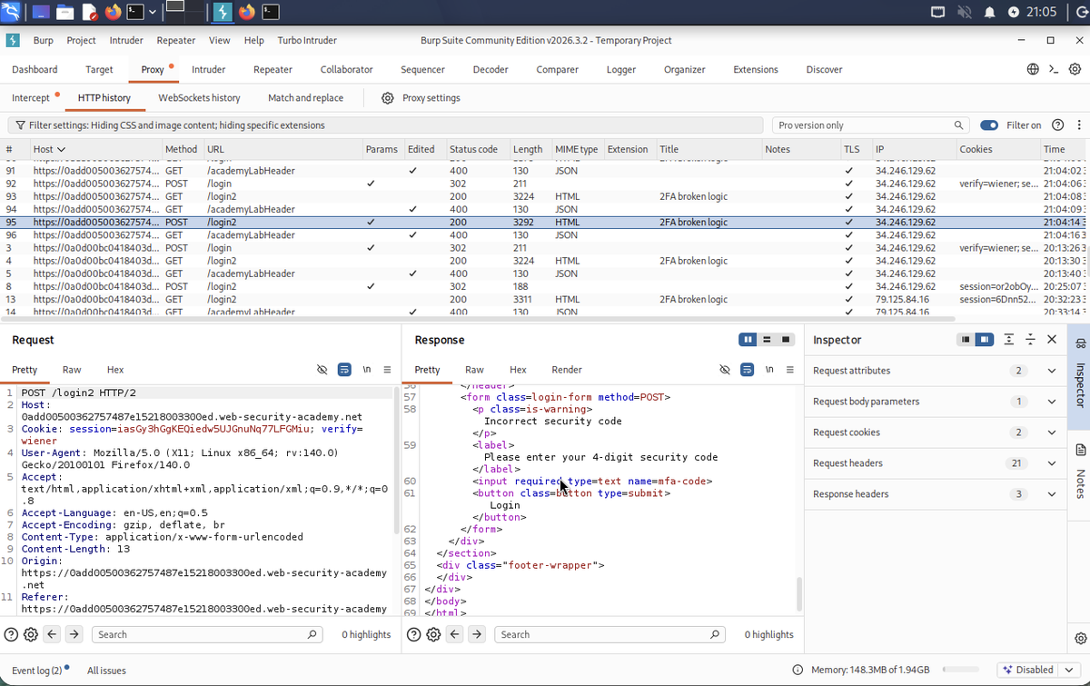Toggle hide-formatting eye icon in Response pane

(x=724, y=370)
